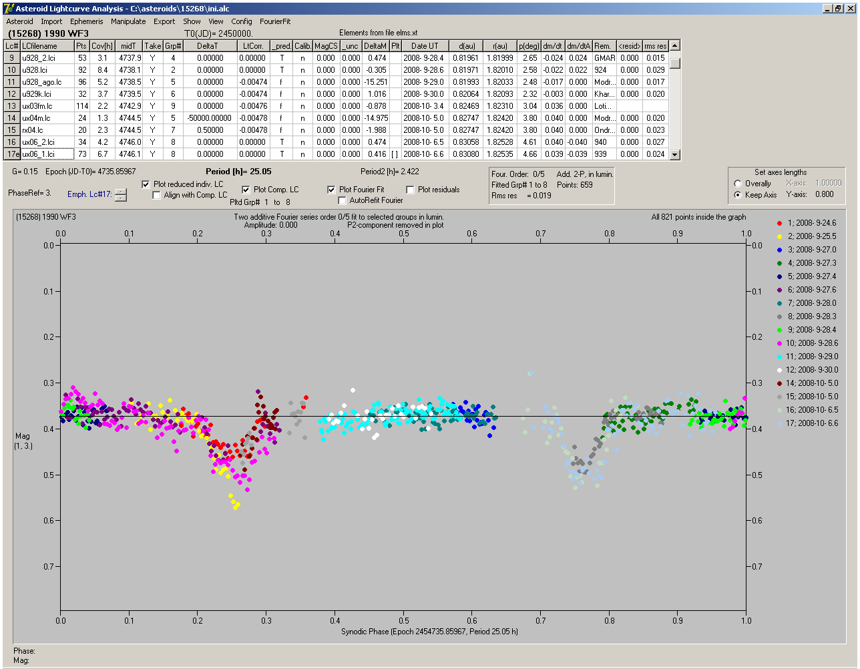Click the magenta legend dot for 10; 2008-9-28.6

click(780, 343)
